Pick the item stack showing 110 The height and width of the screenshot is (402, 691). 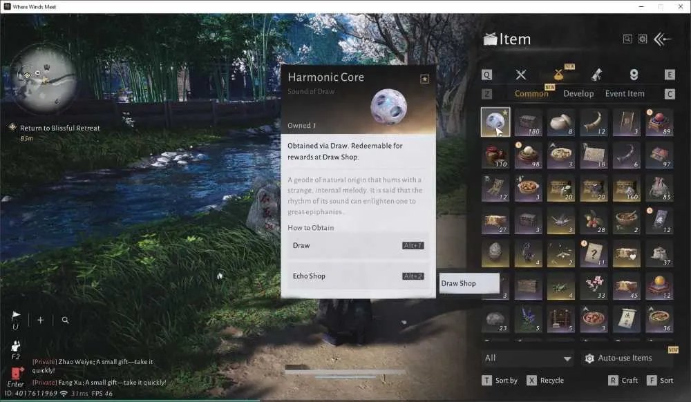pos(495,155)
